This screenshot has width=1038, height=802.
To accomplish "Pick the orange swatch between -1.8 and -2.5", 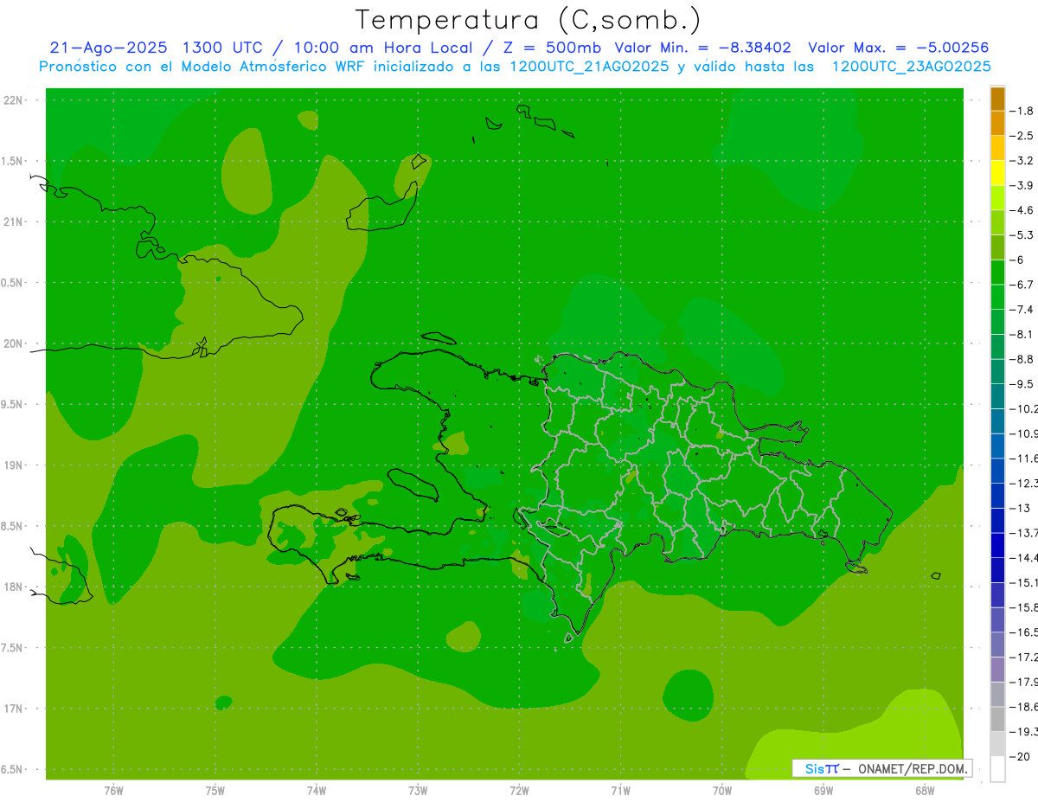I will point(997,123).
